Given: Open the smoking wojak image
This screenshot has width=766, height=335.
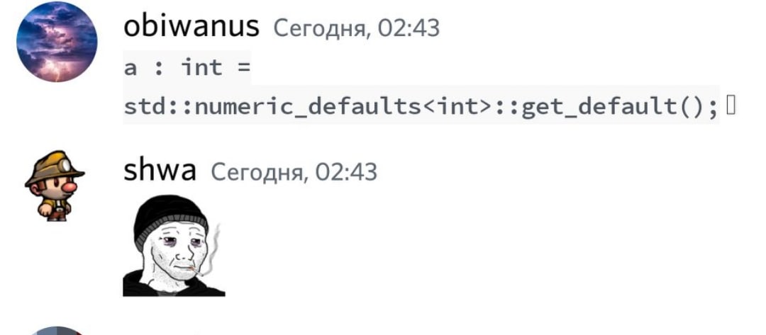Looking at the screenshot, I should tap(174, 245).
